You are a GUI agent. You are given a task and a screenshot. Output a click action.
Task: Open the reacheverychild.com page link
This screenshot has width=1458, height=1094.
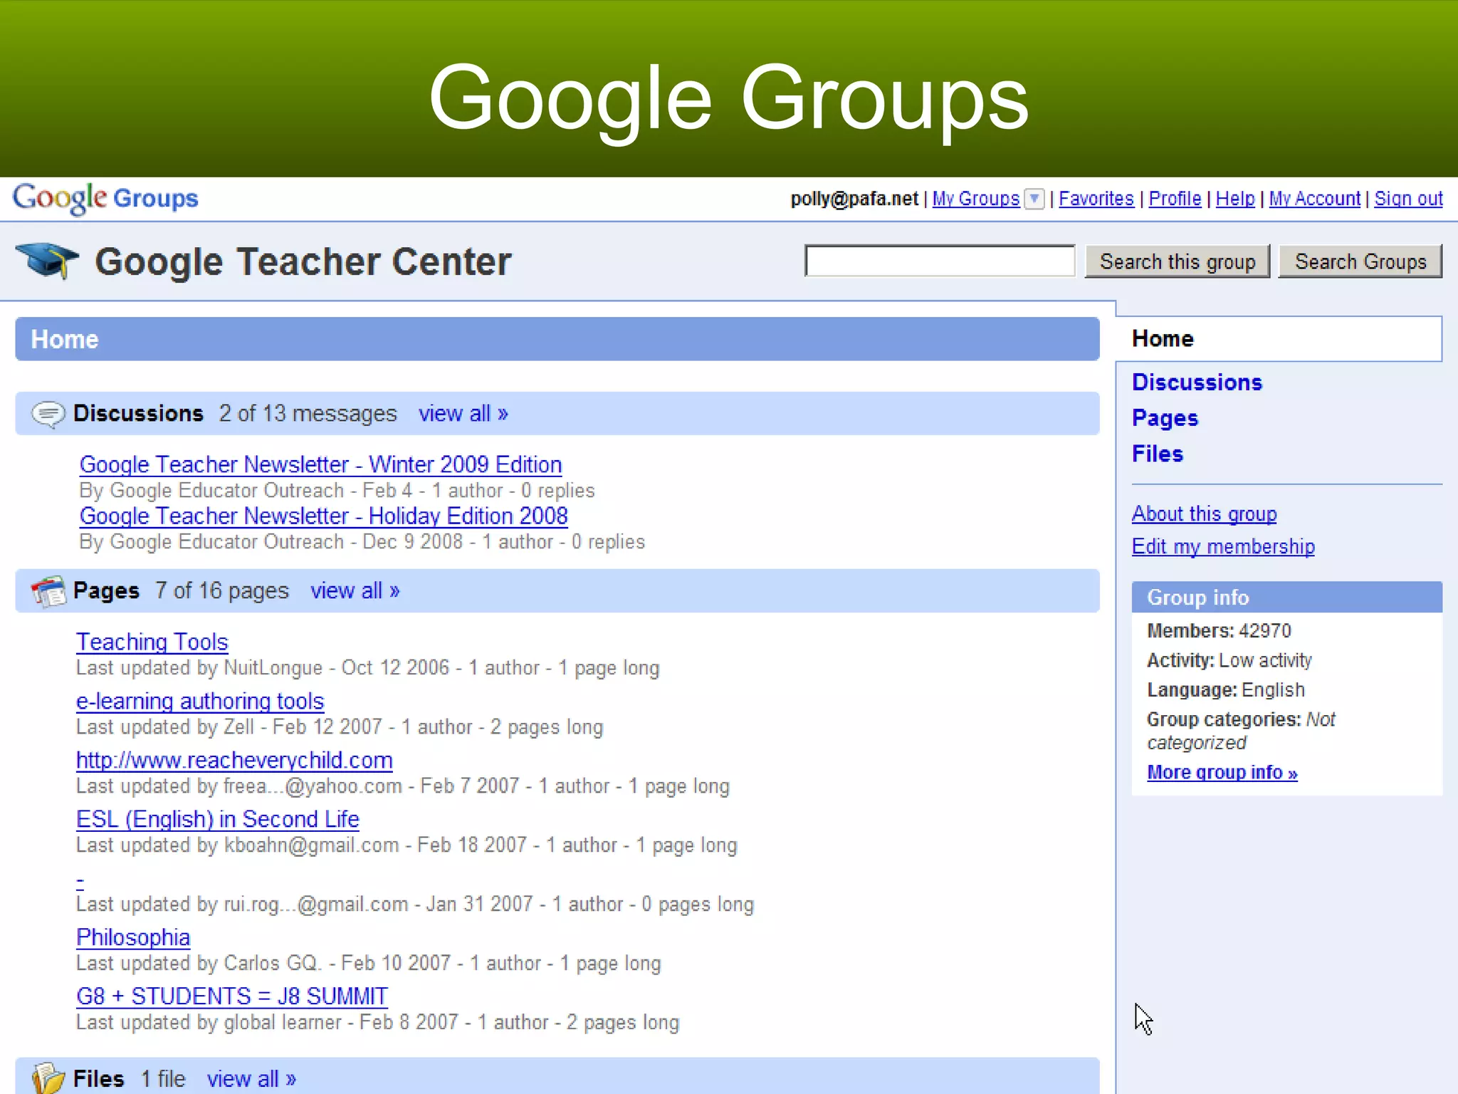(234, 761)
